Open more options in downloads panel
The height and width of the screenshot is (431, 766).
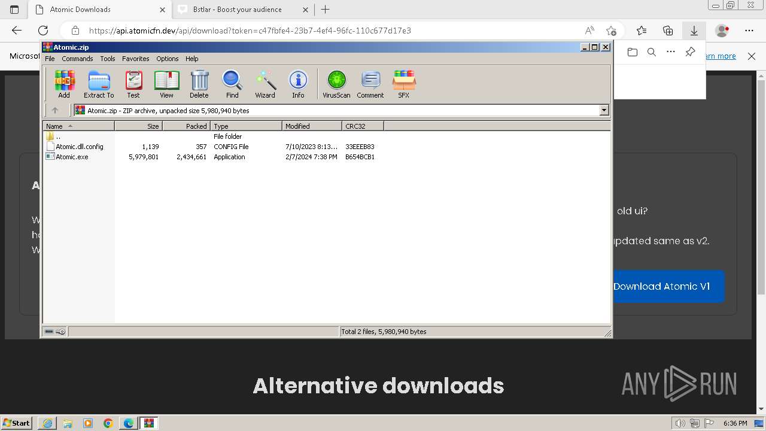coord(671,52)
